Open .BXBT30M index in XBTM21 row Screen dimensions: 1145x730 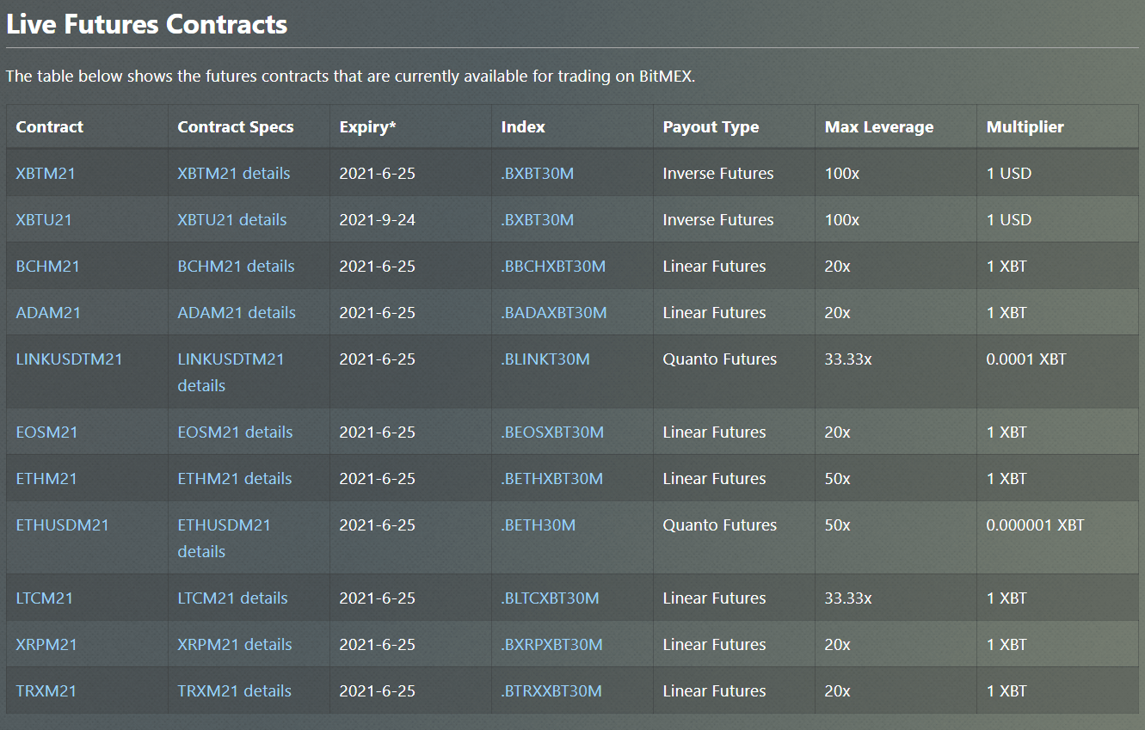click(537, 174)
